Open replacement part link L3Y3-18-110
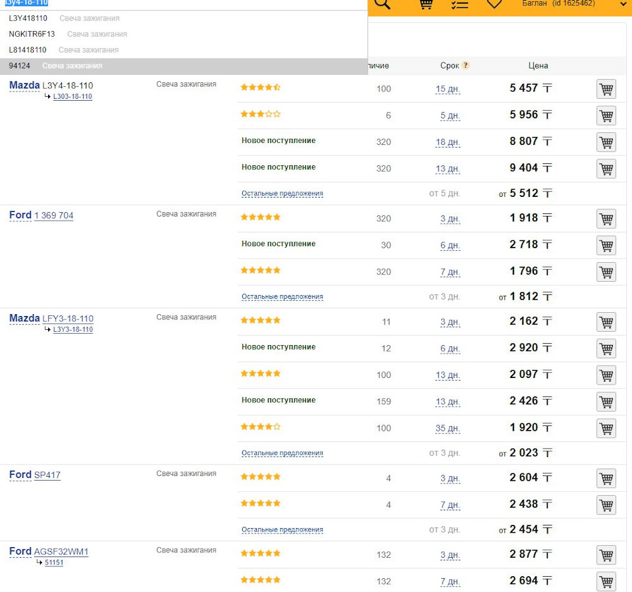The width and height of the screenshot is (632, 592). pyautogui.click(x=73, y=329)
